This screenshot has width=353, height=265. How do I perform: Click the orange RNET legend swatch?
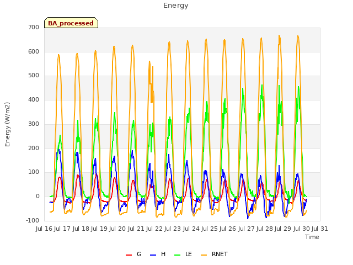pos(204,255)
